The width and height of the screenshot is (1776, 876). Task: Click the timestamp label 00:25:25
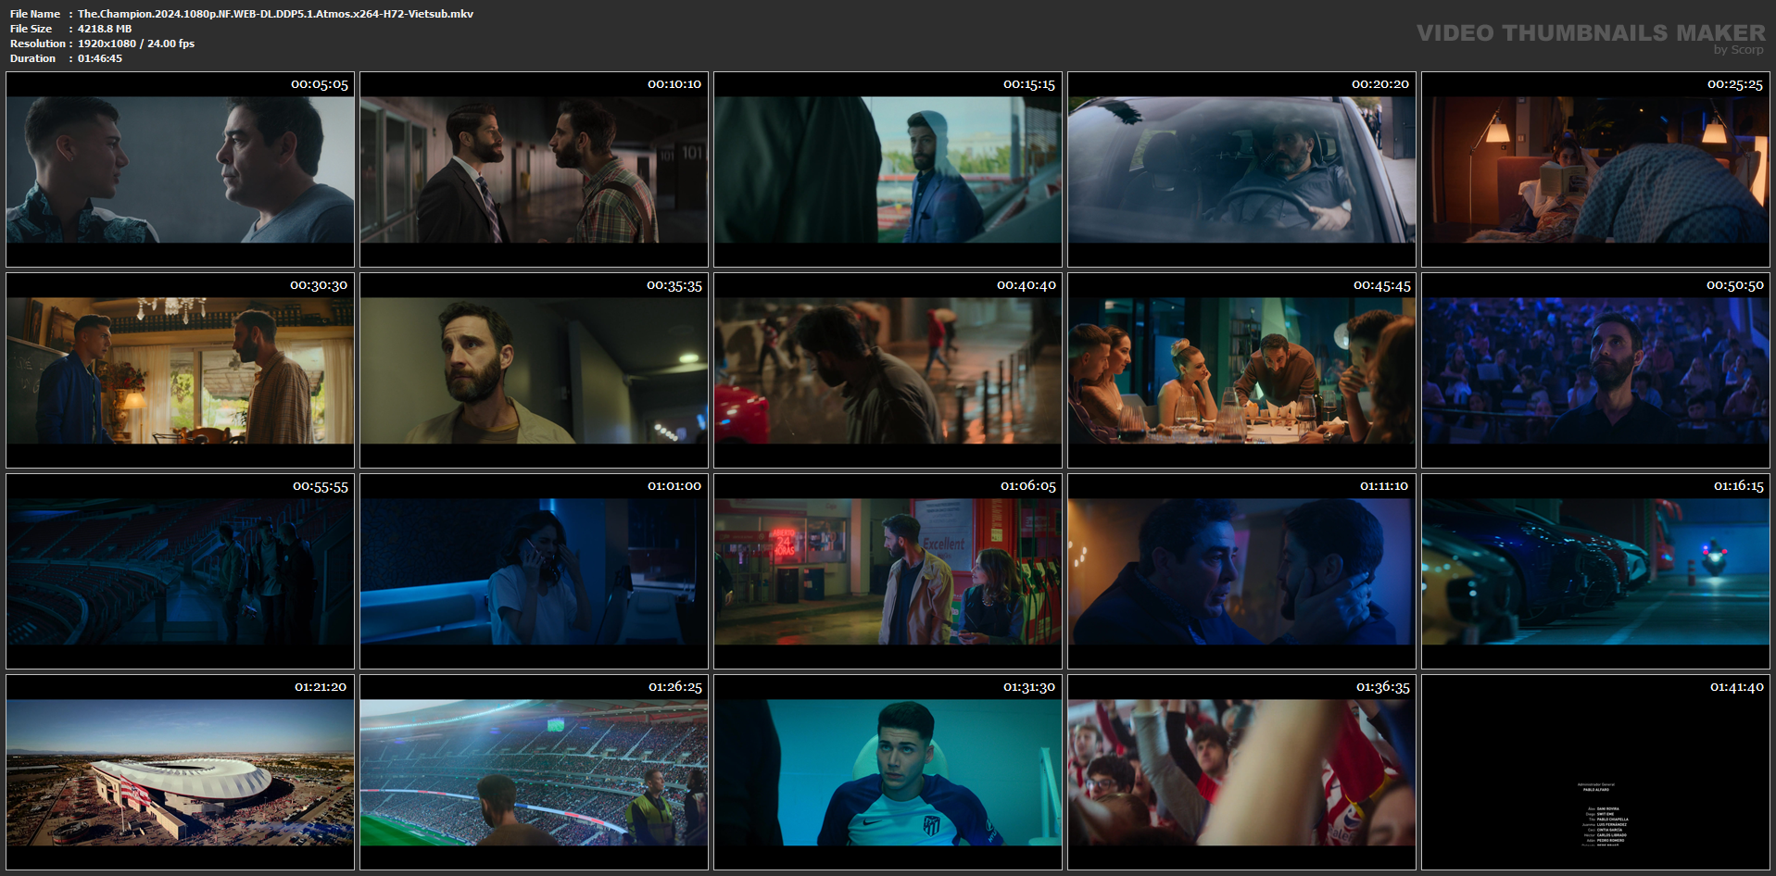click(1735, 84)
